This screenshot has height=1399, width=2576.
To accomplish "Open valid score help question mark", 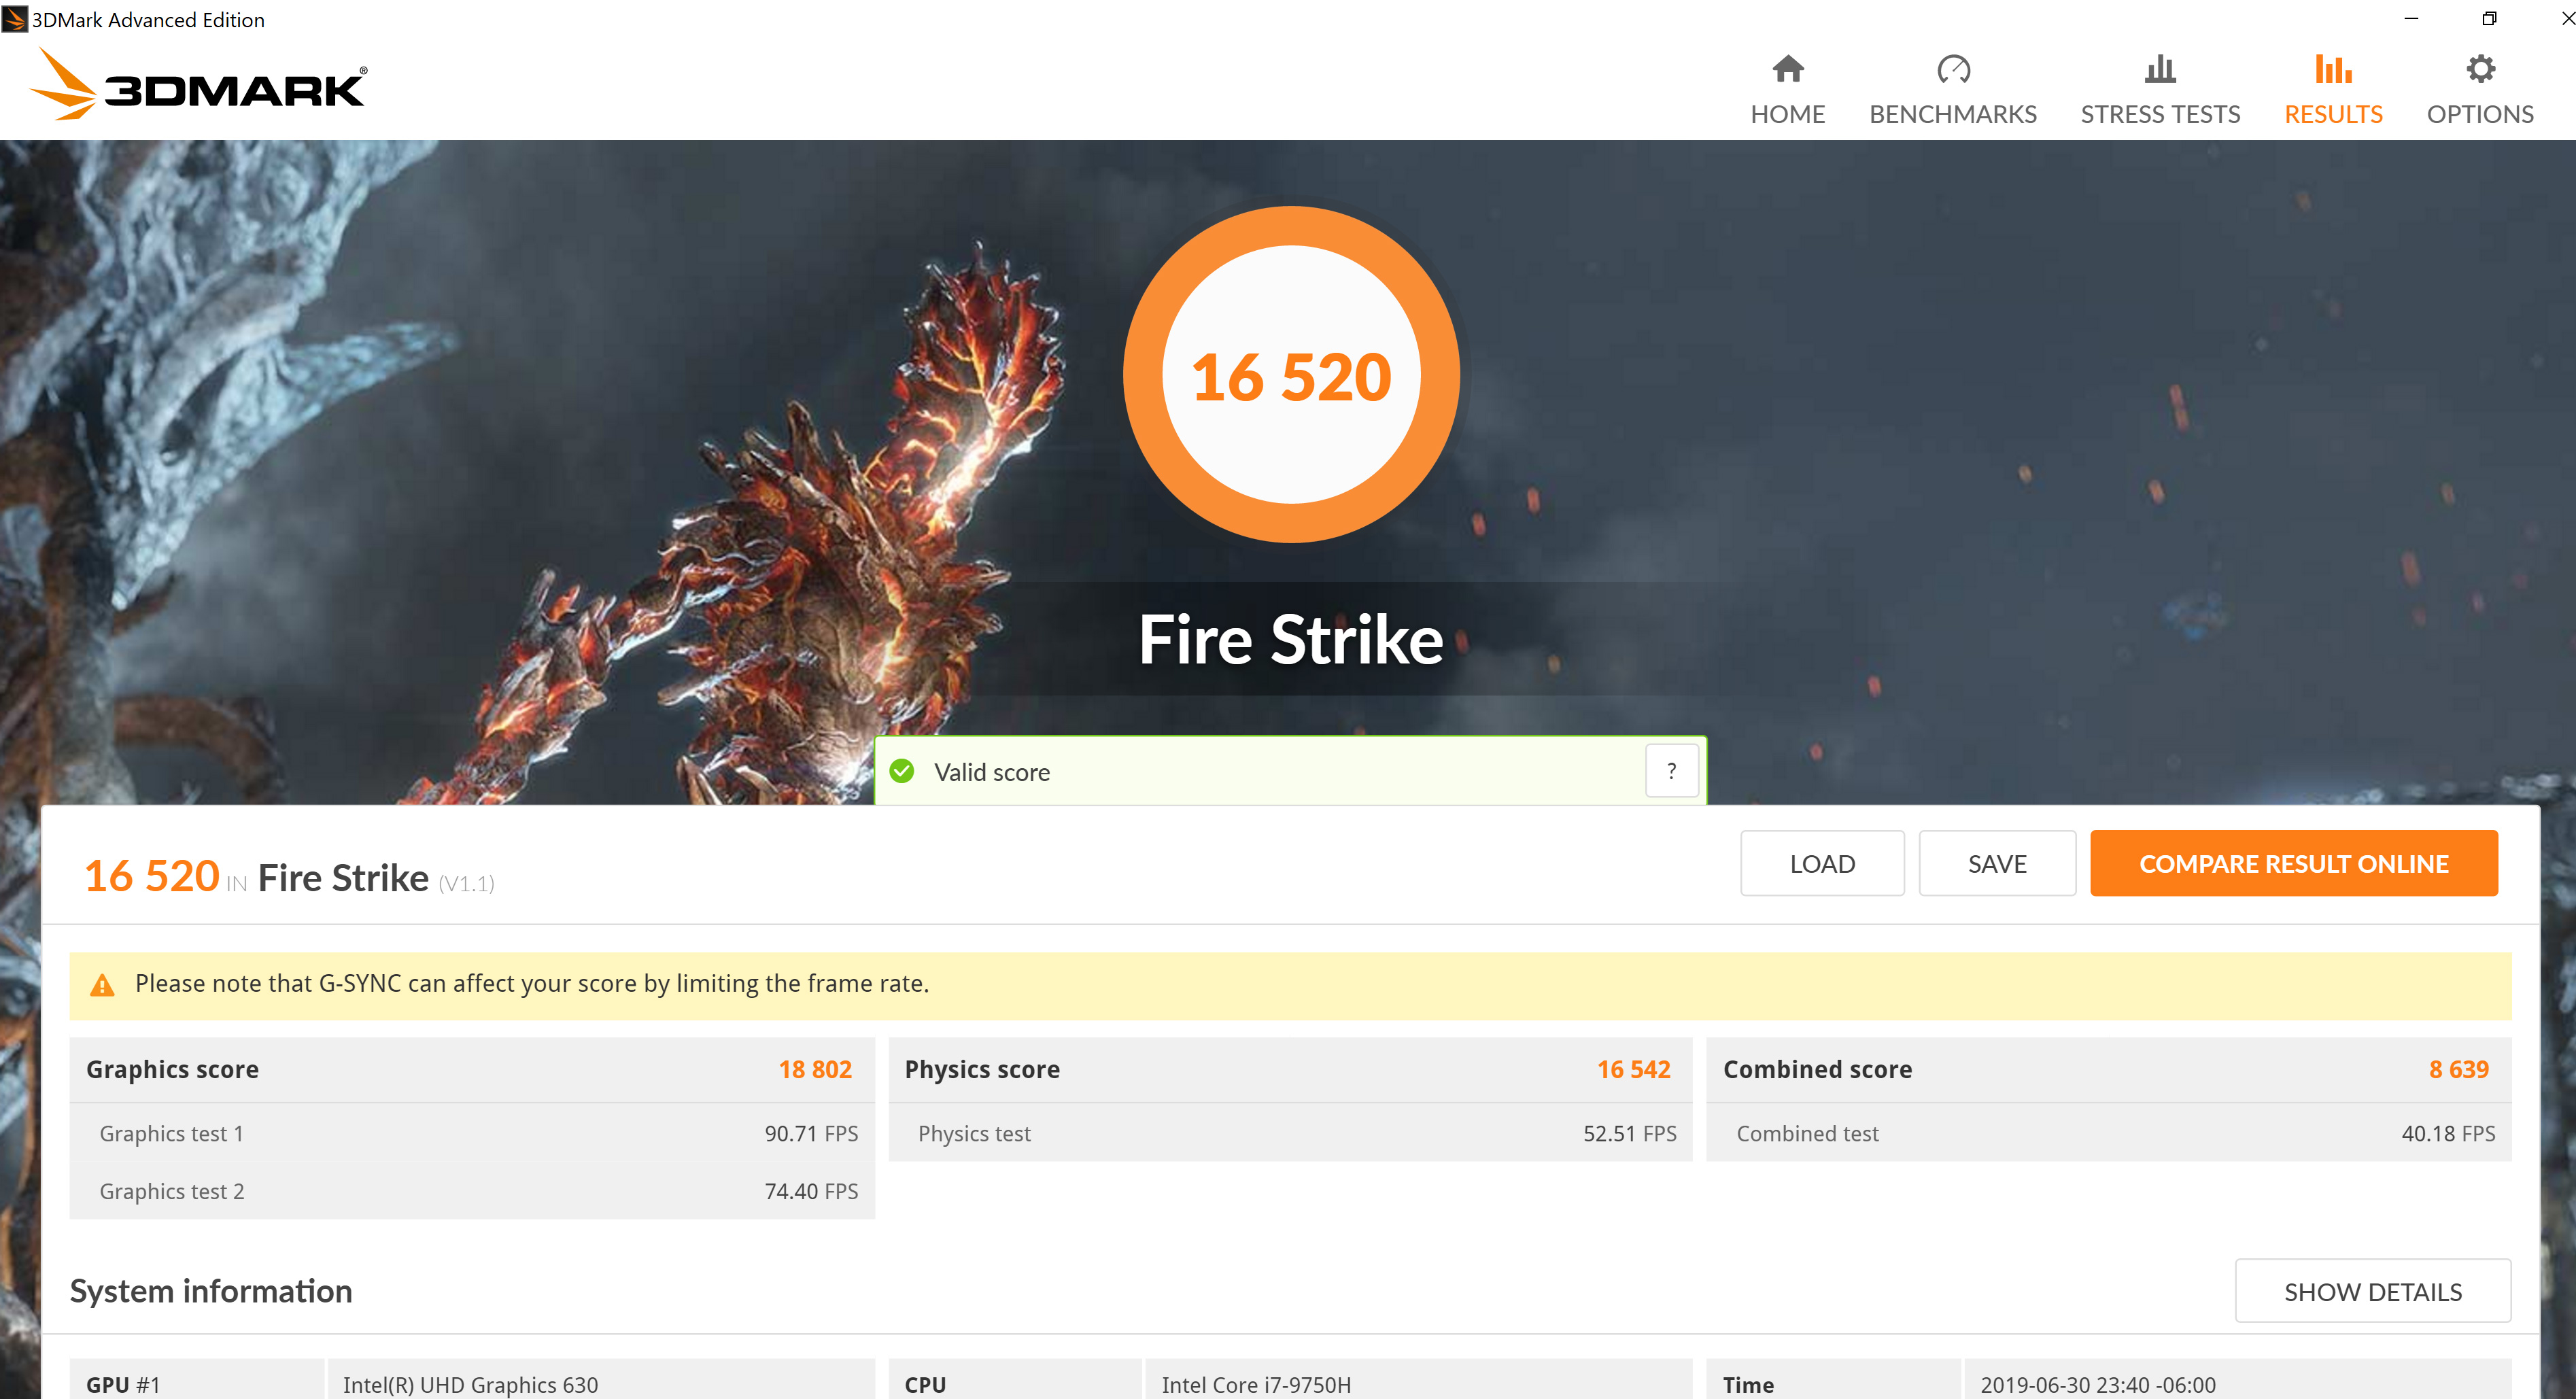I will pos(1671,771).
